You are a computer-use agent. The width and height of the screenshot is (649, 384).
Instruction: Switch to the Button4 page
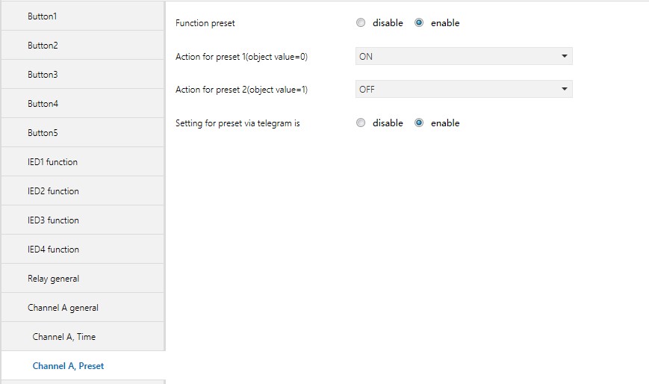(x=43, y=103)
